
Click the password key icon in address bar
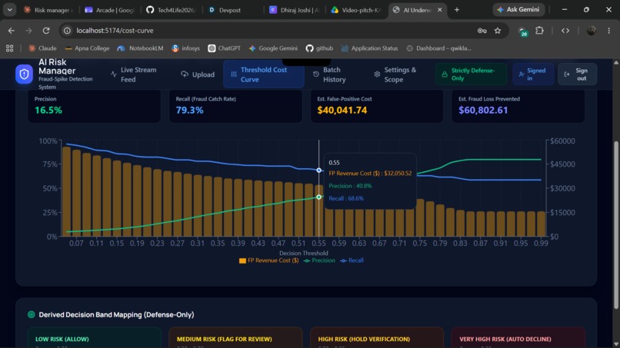pos(482,31)
